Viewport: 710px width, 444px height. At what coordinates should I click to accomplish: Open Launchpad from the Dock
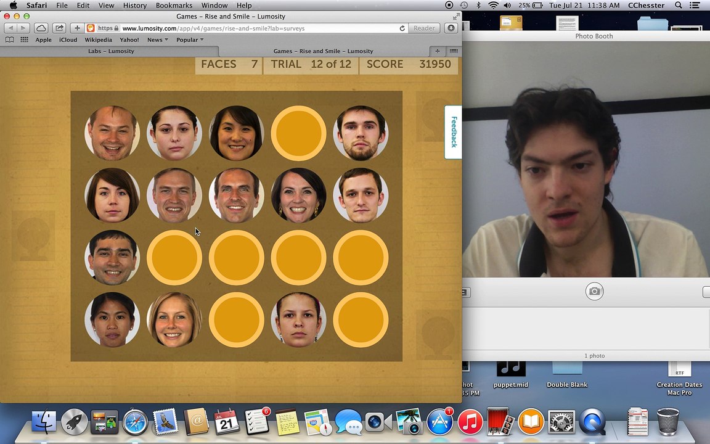point(74,422)
